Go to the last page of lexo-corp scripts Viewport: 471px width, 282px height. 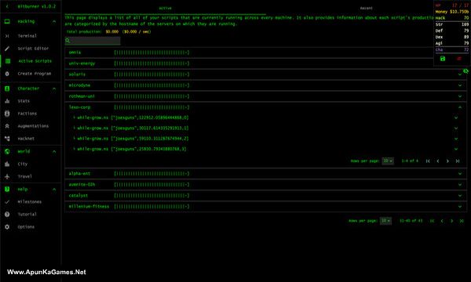coord(458,161)
